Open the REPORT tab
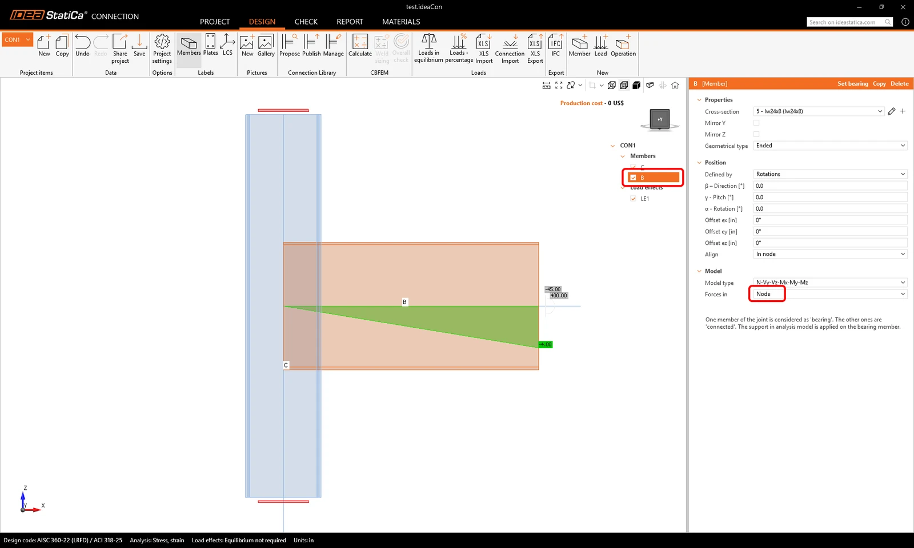The width and height of the screenshot is (914, 548). [x=350, y=22]
